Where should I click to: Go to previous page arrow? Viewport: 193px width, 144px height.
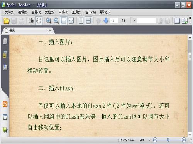(x=98, y=21)
